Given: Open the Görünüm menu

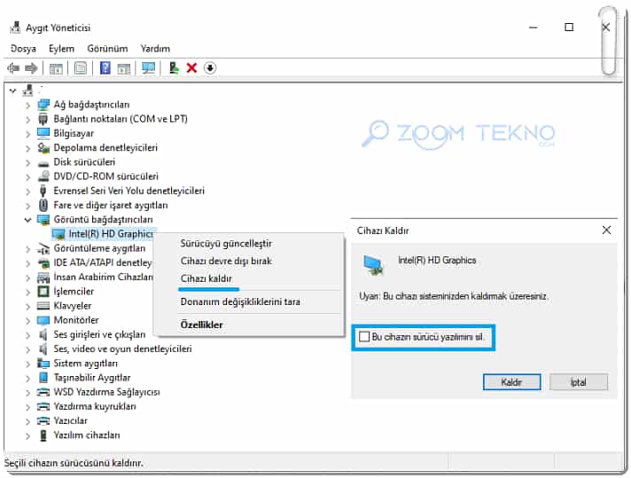Looking at the screenshot, I should 107,49.
